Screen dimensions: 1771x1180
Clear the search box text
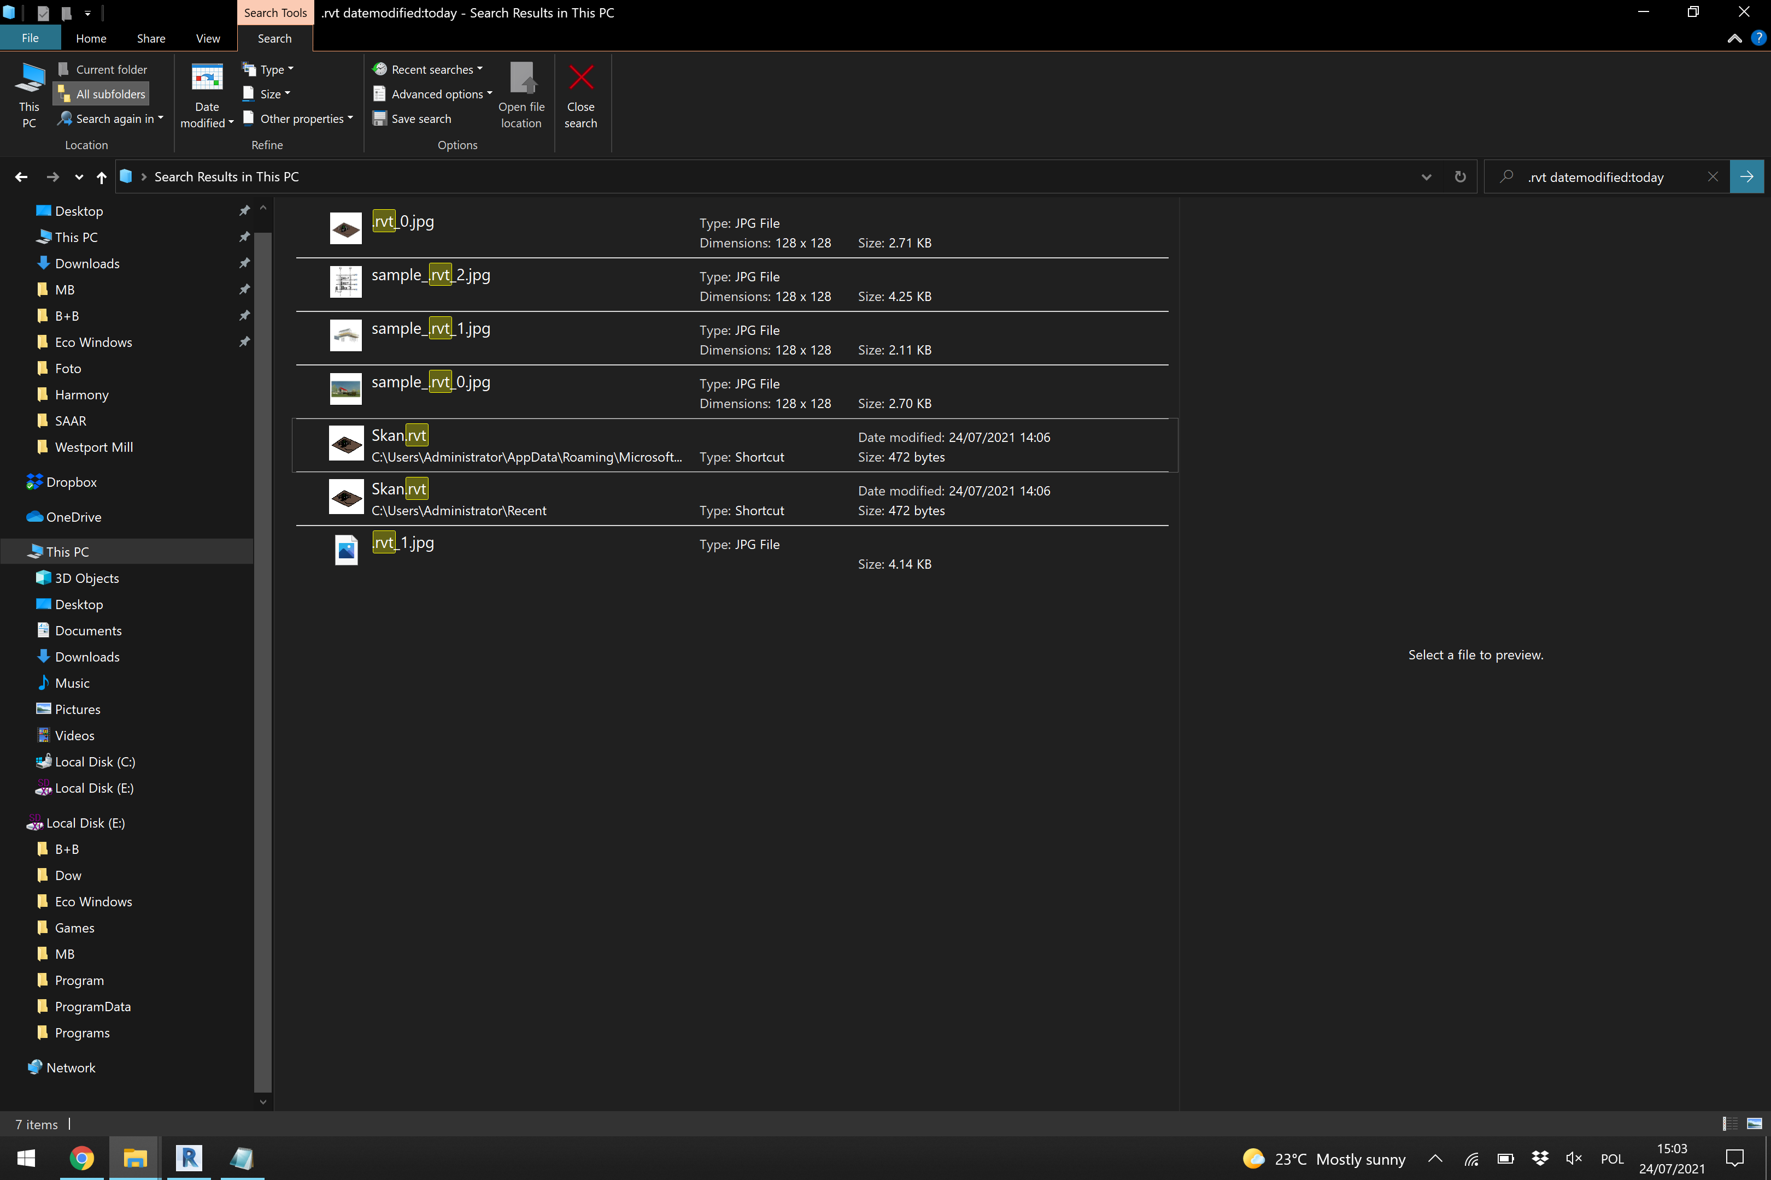pyautogui.click(x=1713, y=176)
